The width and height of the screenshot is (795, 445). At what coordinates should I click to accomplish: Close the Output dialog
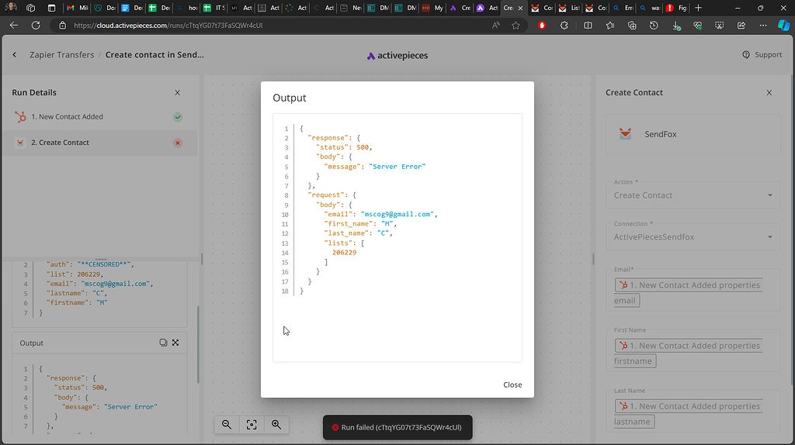pyautogui.click(x=512, y=385)
